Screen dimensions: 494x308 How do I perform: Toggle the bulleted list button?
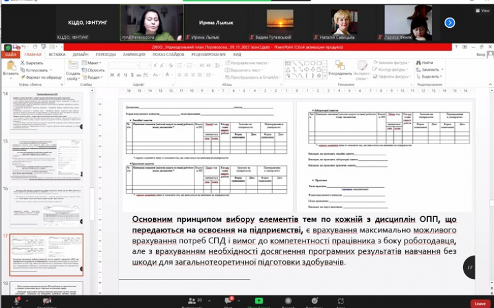pos(180,65)
